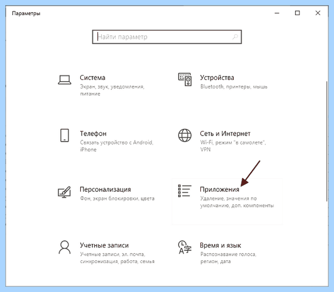This screenshot has height=292, width=334.
Task: Click the vertical scrollbar of Settings window
Action: point(327,141)
